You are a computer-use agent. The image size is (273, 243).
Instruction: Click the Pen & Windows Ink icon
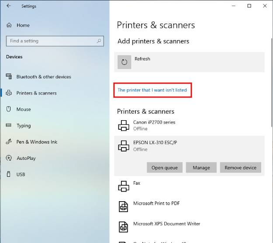(9, 142)
